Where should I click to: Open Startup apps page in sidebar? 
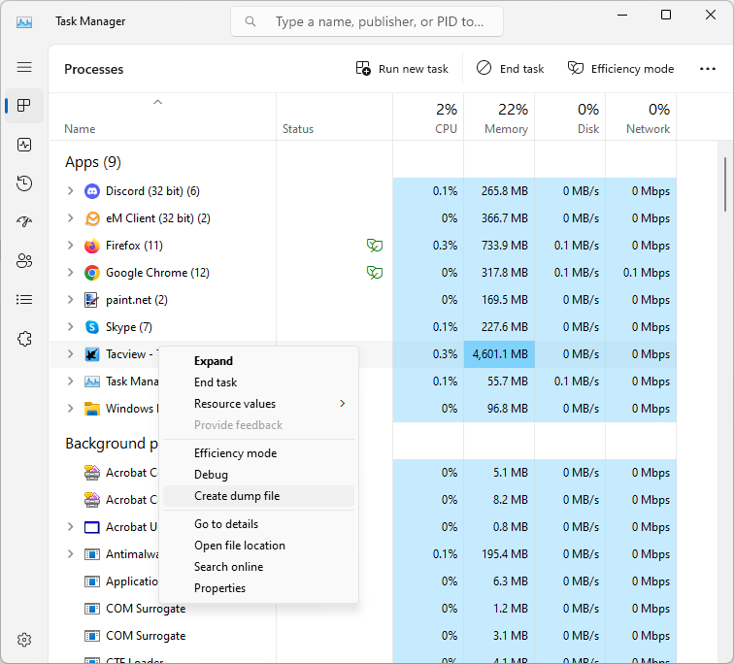(24, 222)
